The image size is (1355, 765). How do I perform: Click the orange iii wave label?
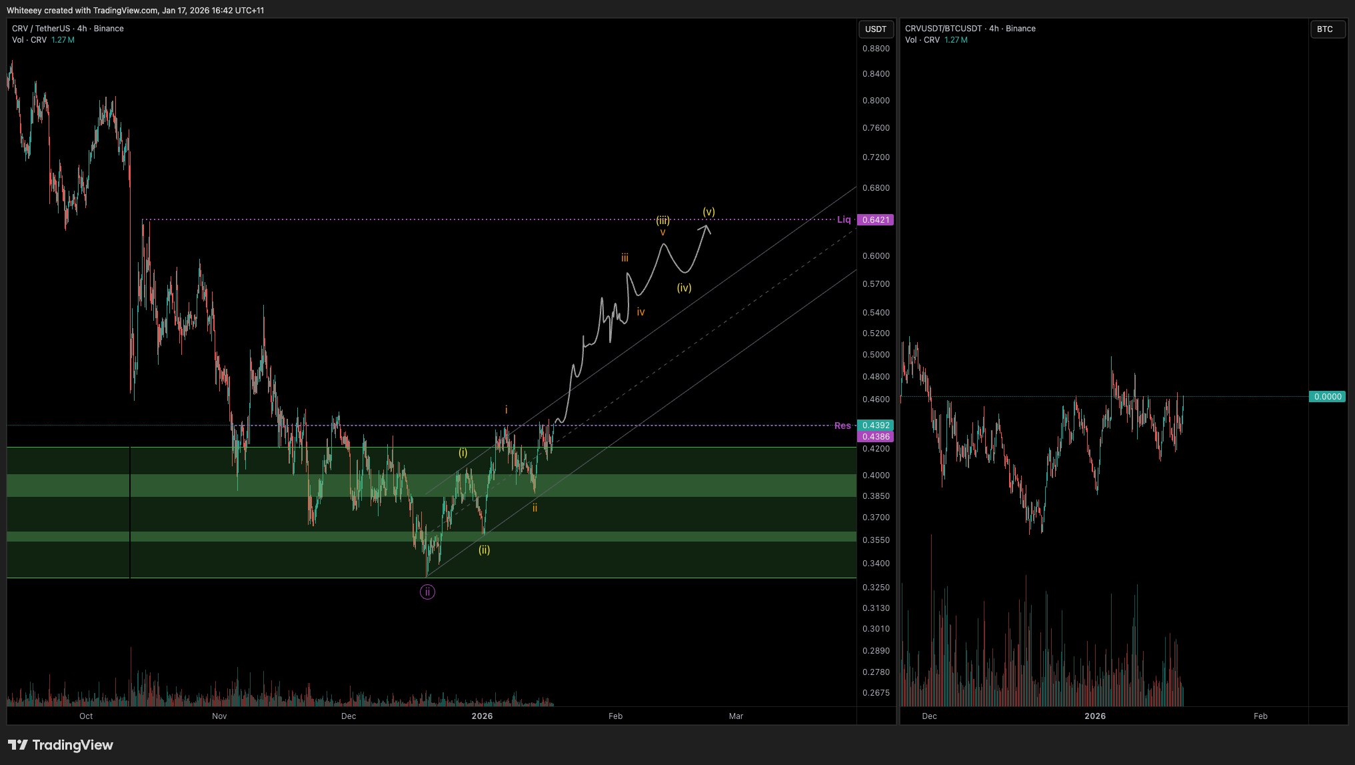point(625,257)
